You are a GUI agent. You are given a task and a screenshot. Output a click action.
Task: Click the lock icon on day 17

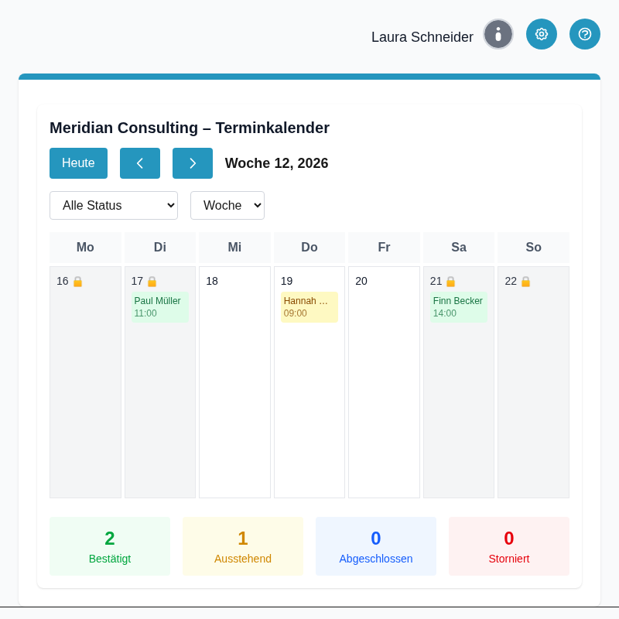152,282
